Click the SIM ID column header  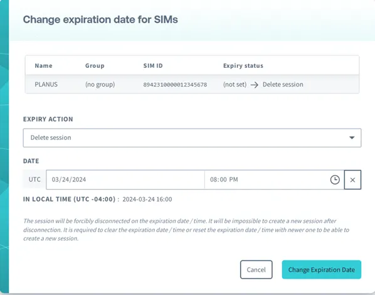pyautogui.click(x=153, y=66)
